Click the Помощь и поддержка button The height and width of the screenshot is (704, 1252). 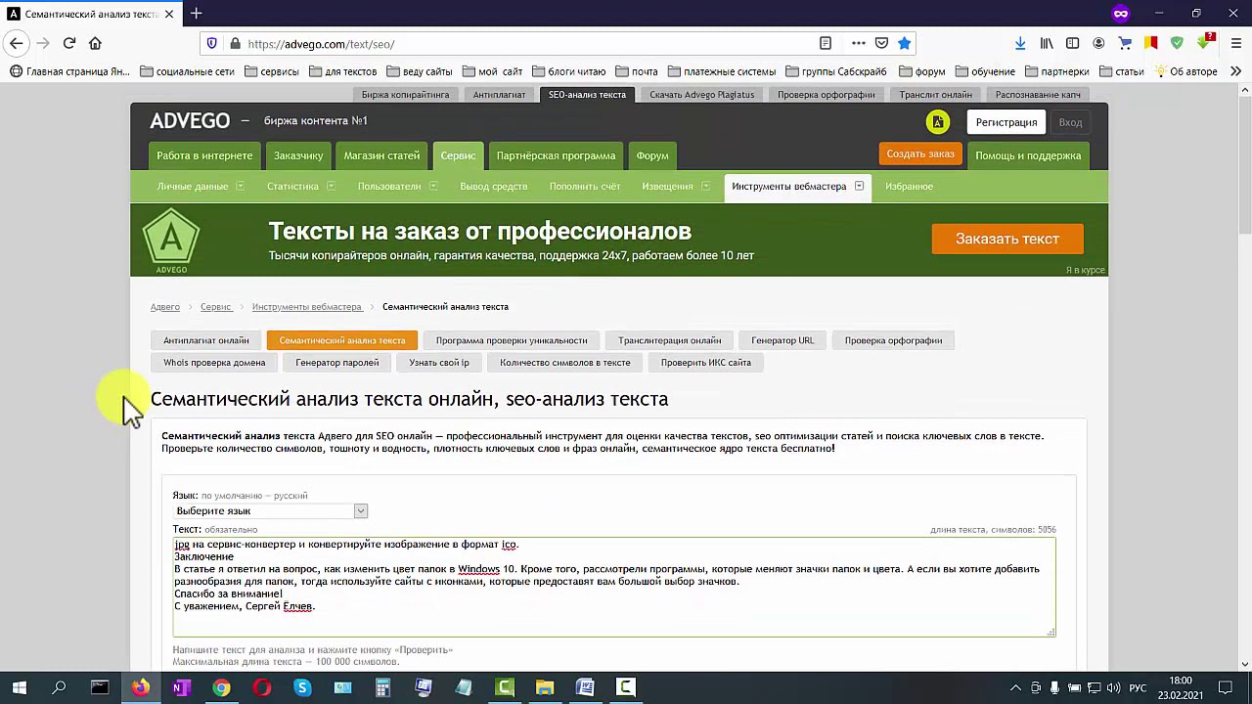pyautogui.click(x=1028, y=155)
